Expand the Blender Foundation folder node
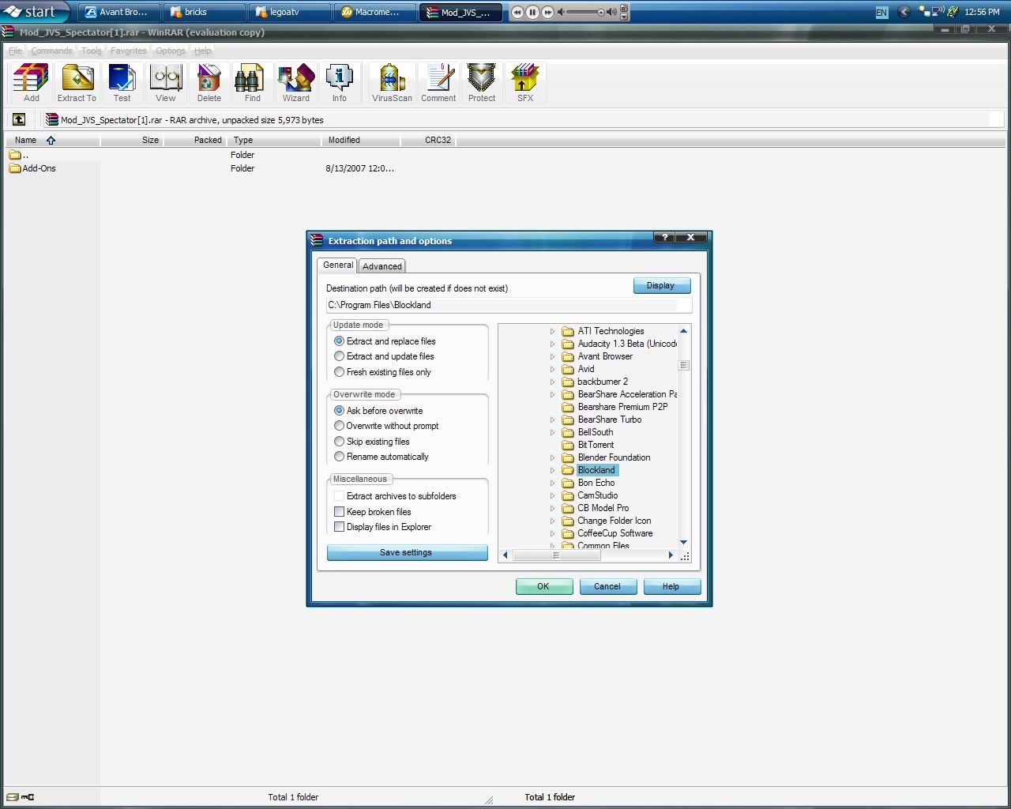Viewport: 1011px width, 809px height. coord(552,458)
